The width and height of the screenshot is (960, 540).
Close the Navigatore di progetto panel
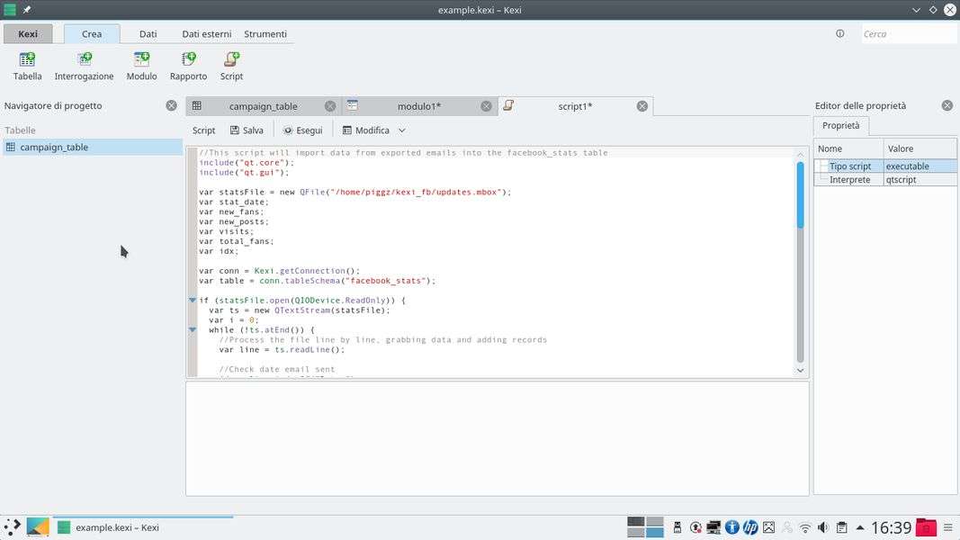click(171, 106)
